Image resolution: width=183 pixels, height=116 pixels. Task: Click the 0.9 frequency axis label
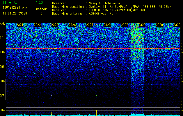click(x=2, y=67)
